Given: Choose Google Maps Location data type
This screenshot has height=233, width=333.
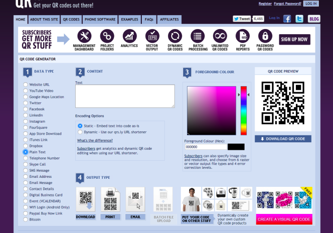Looking at the screenshot, I should [x=26, y=97].
